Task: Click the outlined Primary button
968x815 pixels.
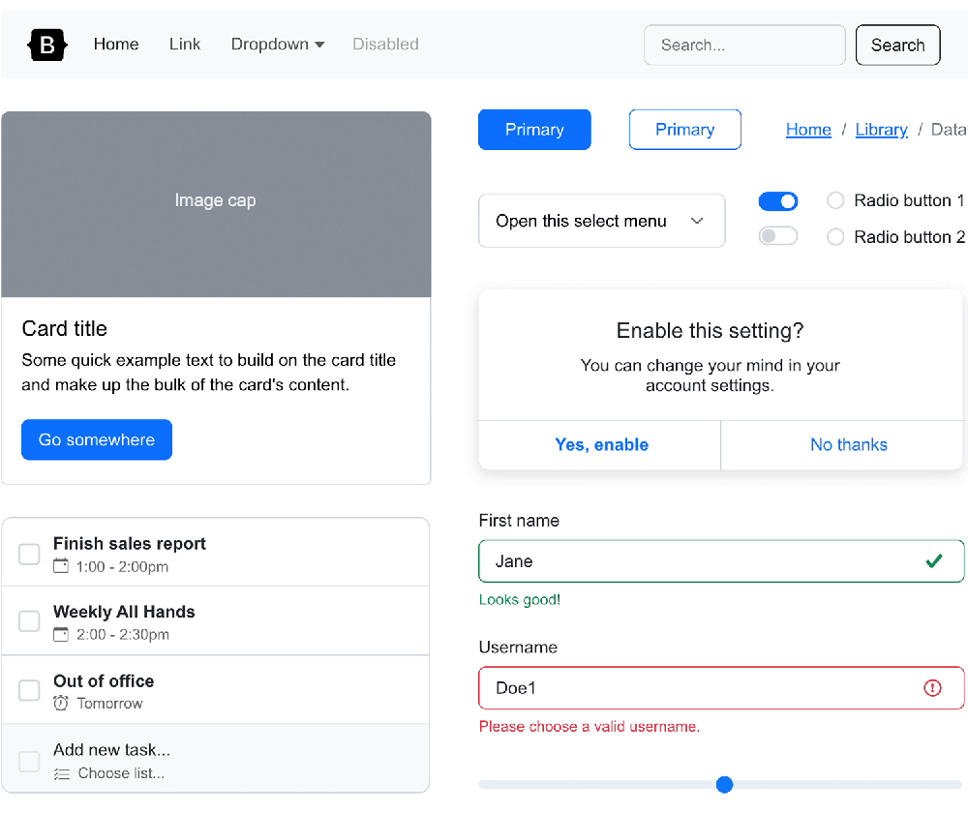Action: (684, 130)
